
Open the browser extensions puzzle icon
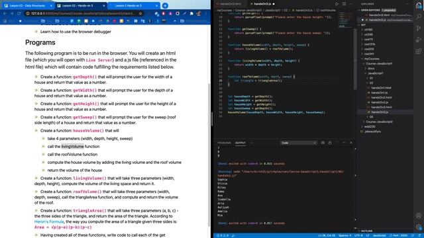point(191,13)
